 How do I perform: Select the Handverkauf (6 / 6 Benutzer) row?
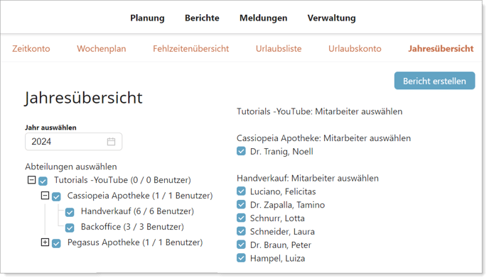pos(137,211)
